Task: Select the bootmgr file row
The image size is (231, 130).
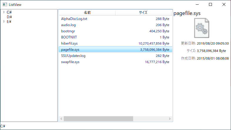Action: 115,31
